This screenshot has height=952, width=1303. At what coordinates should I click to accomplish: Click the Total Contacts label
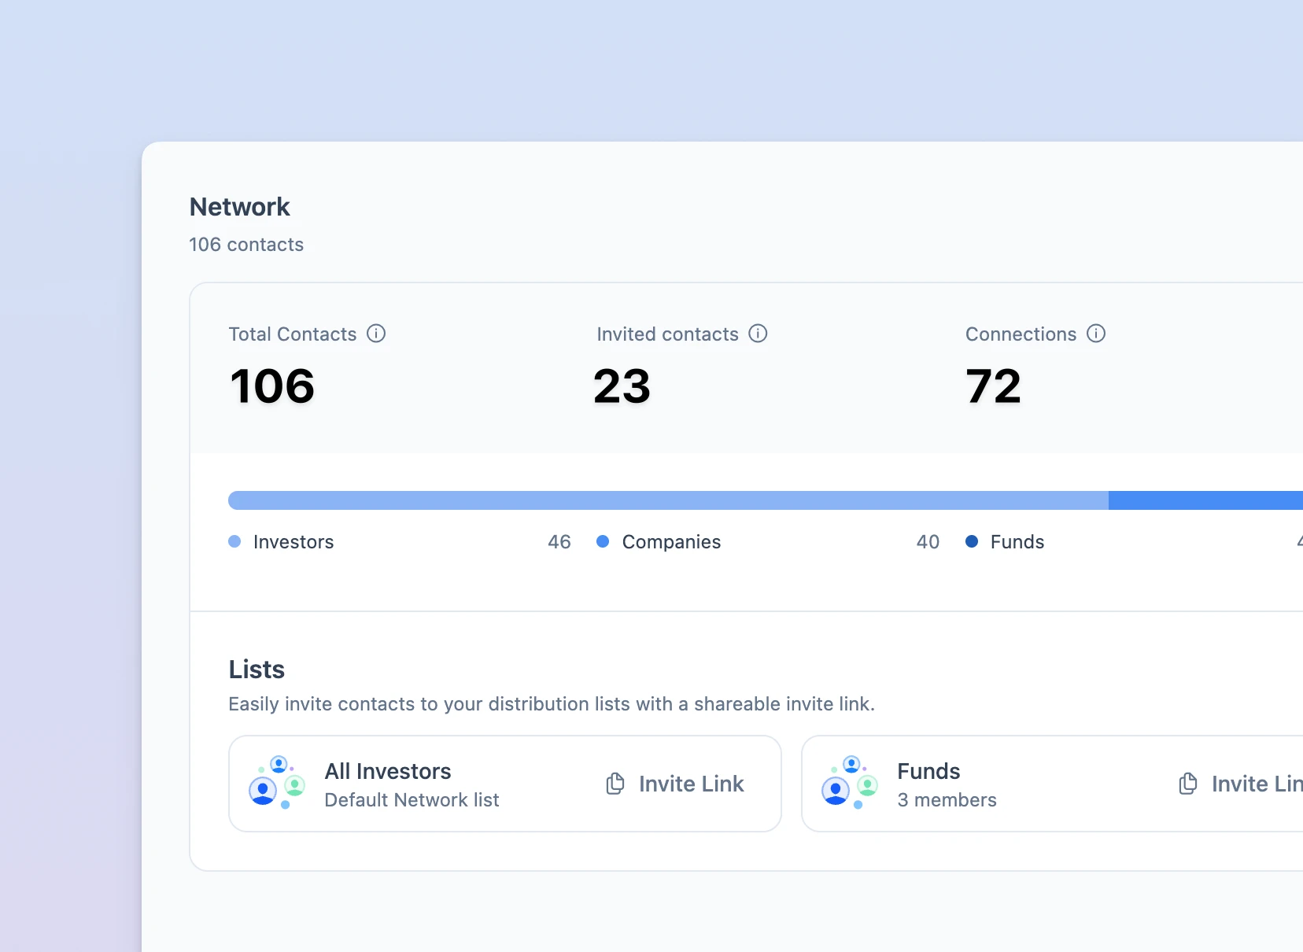point(293,334)
